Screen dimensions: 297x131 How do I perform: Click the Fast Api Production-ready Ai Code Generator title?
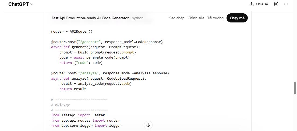pyautogui.click(x=90, y=18)
